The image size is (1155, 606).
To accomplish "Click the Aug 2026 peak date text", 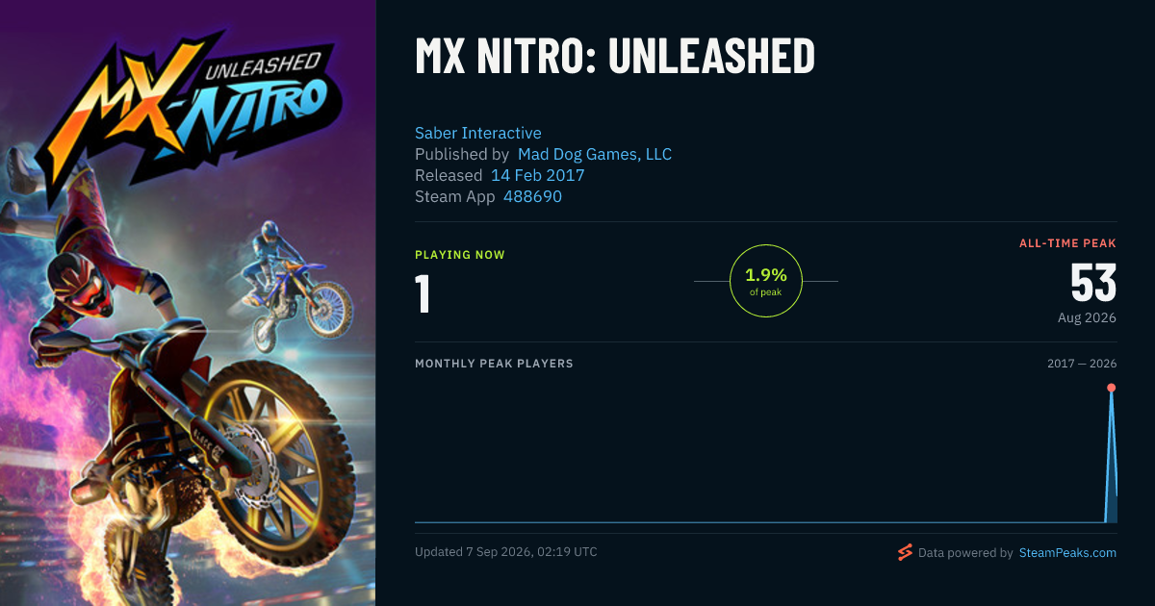I will 1087,317.
